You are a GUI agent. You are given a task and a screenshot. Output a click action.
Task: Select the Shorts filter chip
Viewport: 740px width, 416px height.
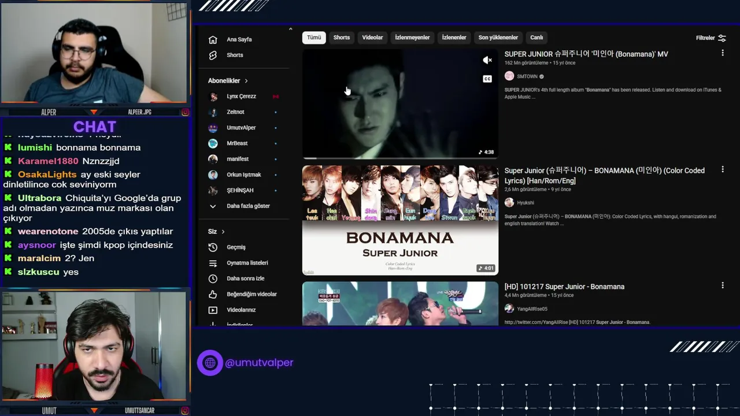pos(342,38)
